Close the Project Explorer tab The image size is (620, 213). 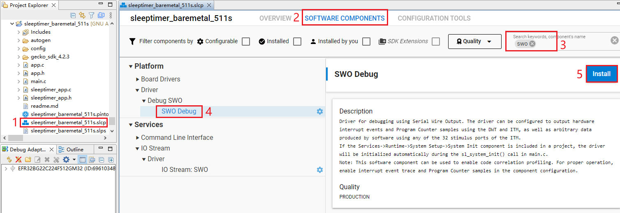tap(53, 5)
